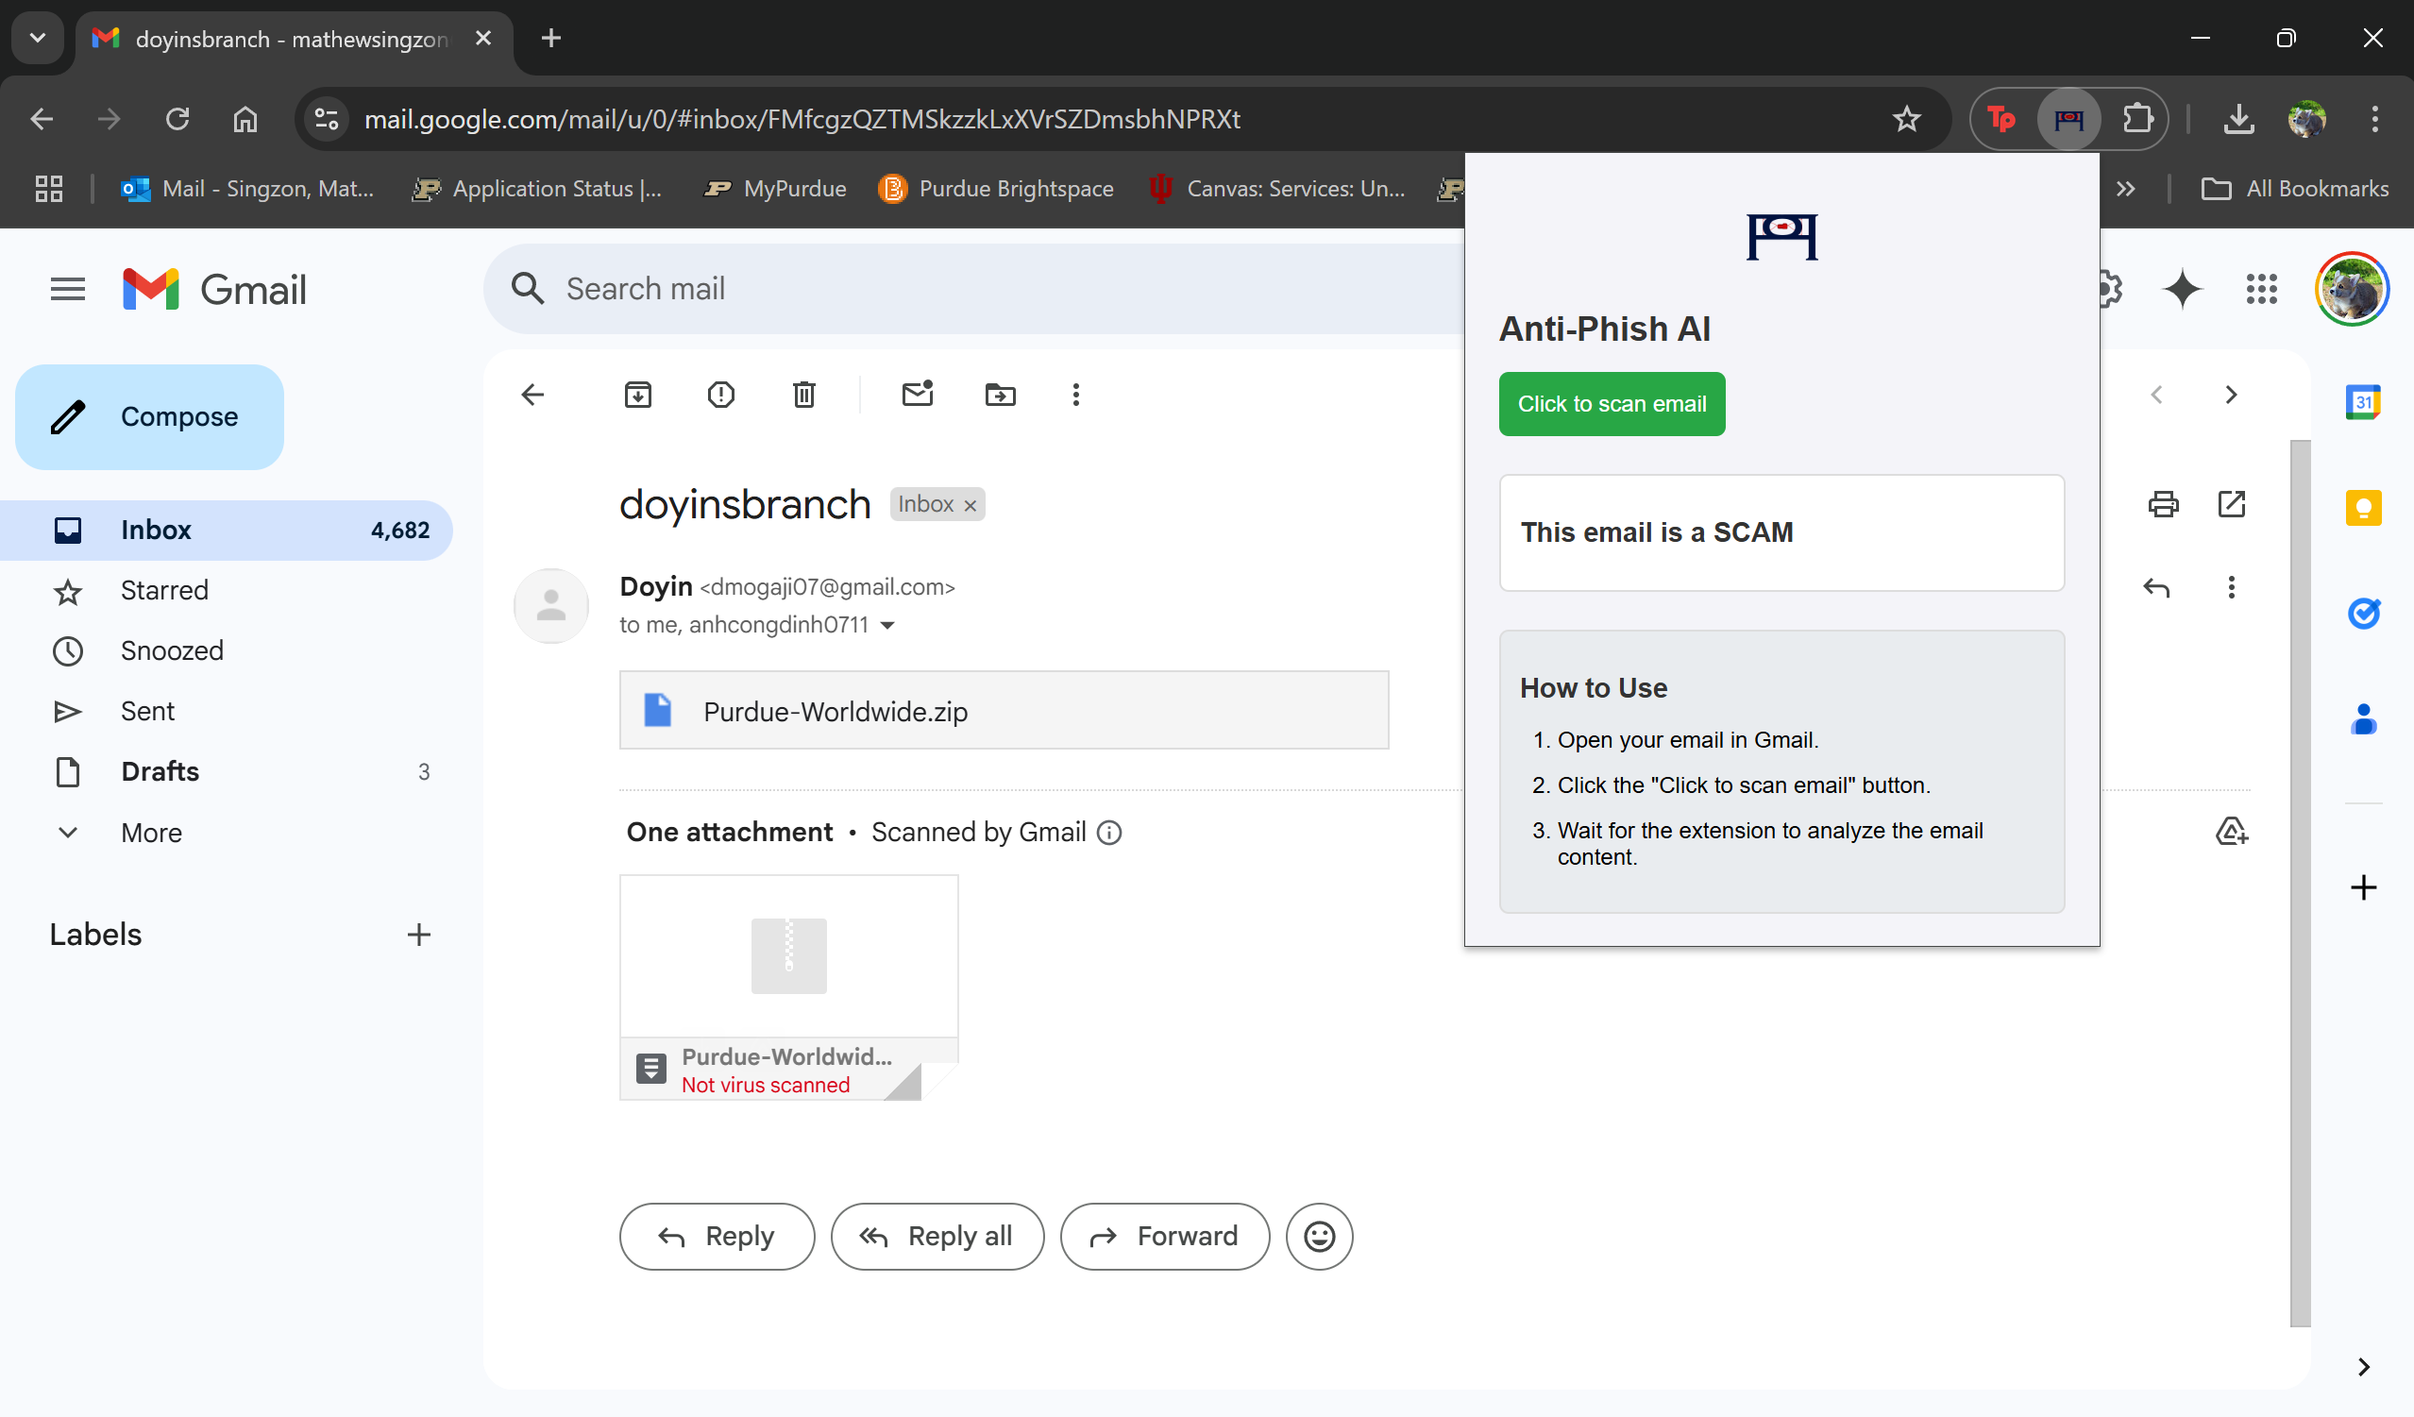Report spam using the exclamation icon
This screenshot has height=1417, width=2414.
pos(720,395)
